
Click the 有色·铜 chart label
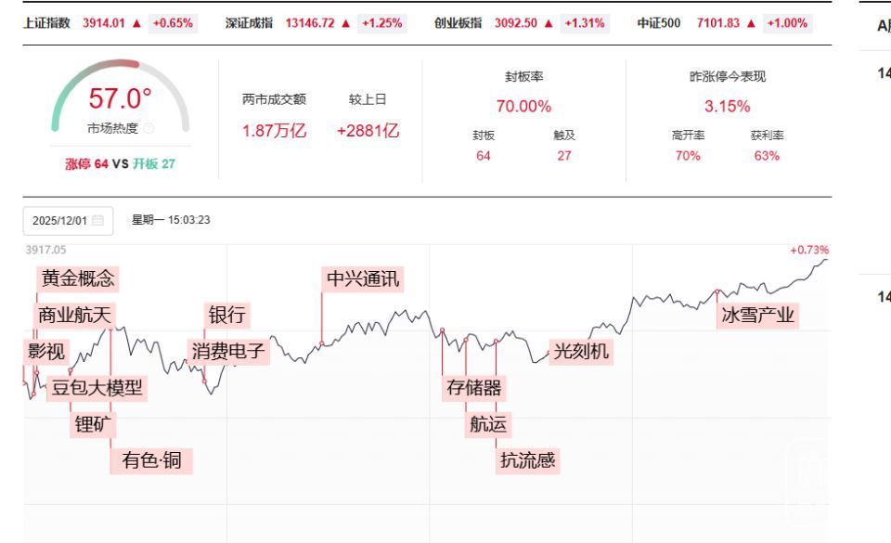click(151, 459)
